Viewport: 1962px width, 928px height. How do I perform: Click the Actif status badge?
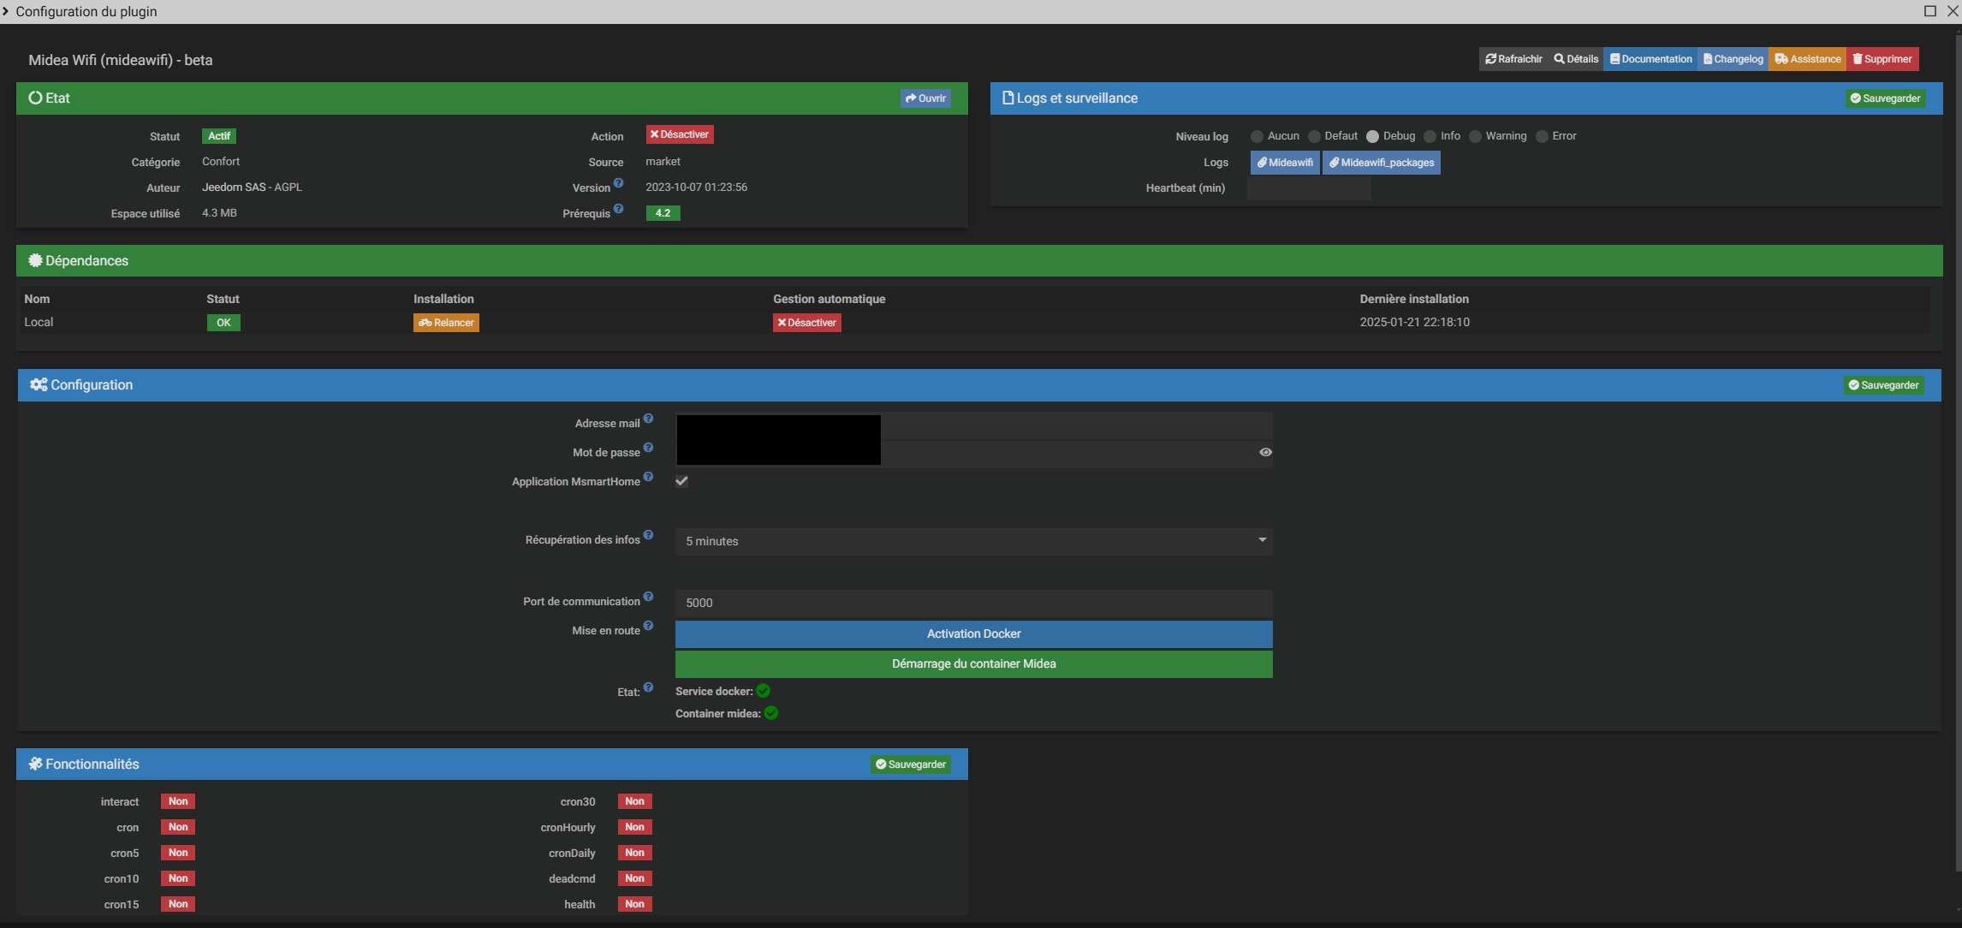219,136
